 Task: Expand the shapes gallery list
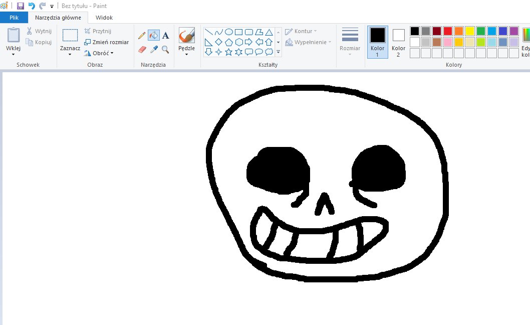pyautogui.click(x=279, y=52)
